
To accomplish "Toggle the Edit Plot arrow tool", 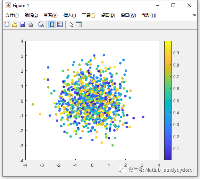I will [x=71, y=24].
